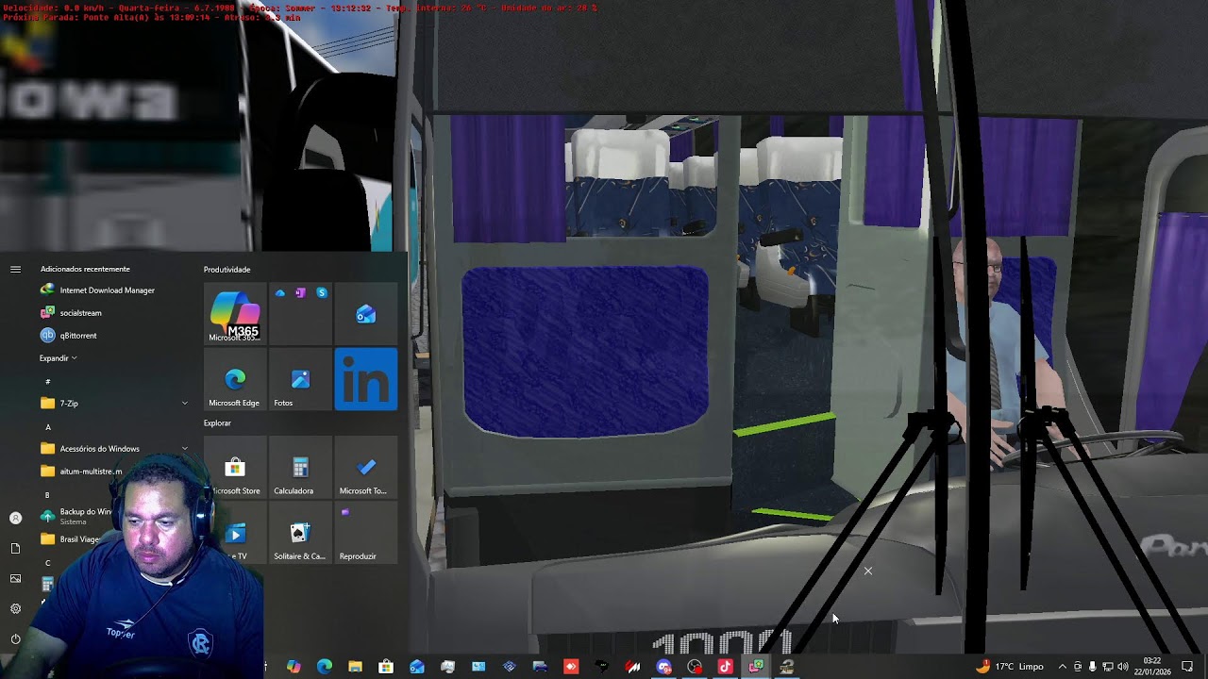Expand the 7-Zip folder chevron
This screenshot has width=1208, height=679.
(185, 404)
